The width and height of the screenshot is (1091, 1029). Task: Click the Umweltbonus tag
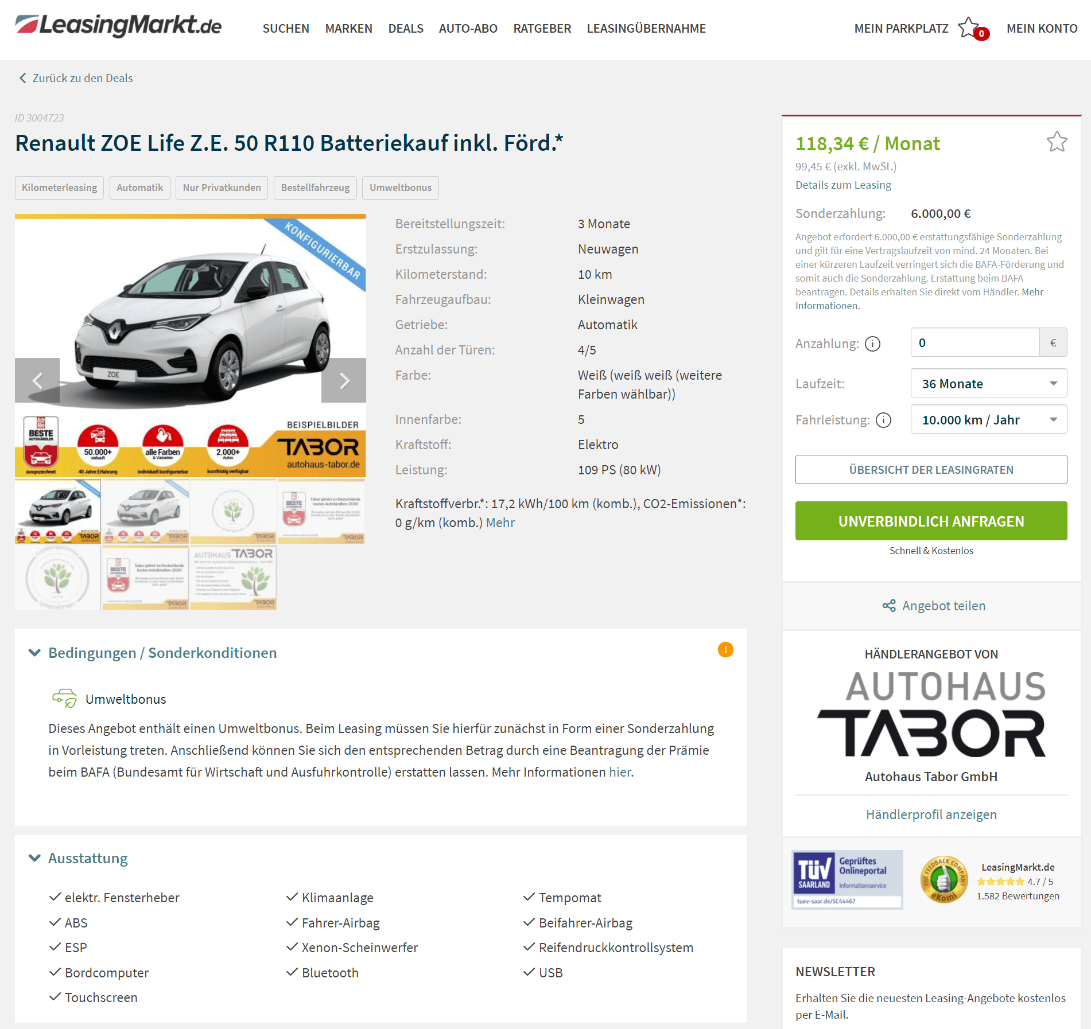[x=400, y=188]
